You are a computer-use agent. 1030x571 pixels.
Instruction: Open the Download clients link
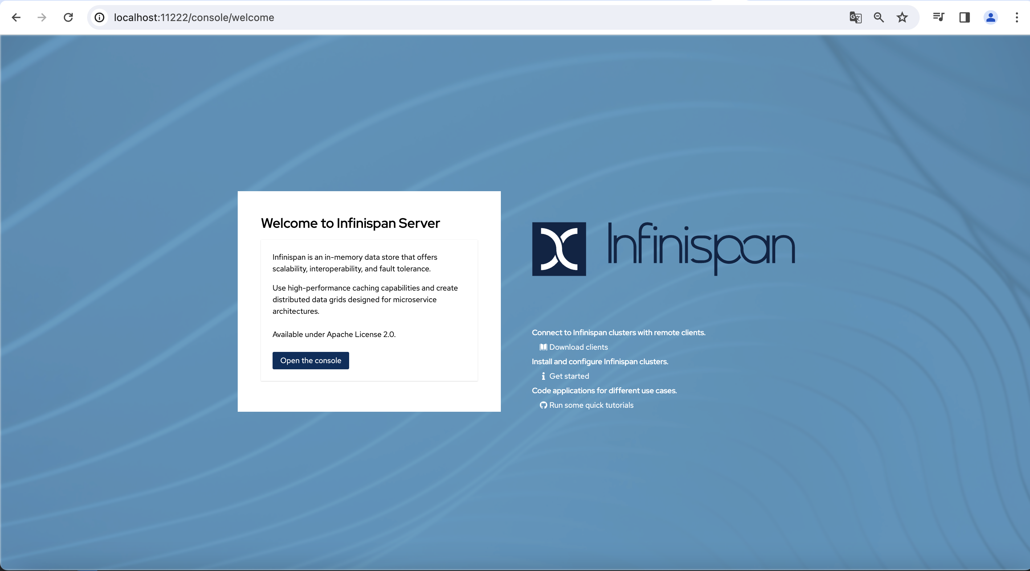point(578,347)
